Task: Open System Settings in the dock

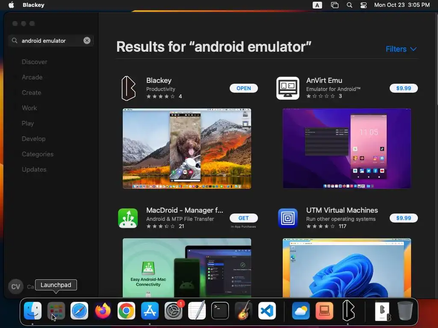Action: coord(173,310)
